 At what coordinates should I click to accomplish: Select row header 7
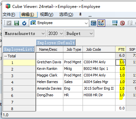19,102
